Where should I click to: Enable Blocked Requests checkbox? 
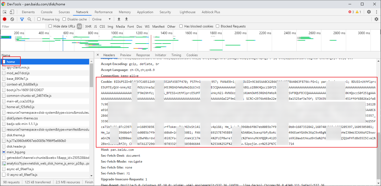(x=217, y=26)
